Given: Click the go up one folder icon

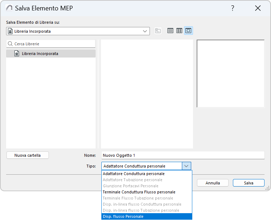Looking at the screenshot, I should click(158, 31).
